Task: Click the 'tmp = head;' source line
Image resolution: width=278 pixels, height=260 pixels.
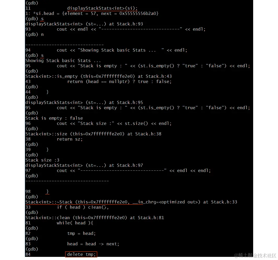Action: pyautogui.click(x=81, y=233)
